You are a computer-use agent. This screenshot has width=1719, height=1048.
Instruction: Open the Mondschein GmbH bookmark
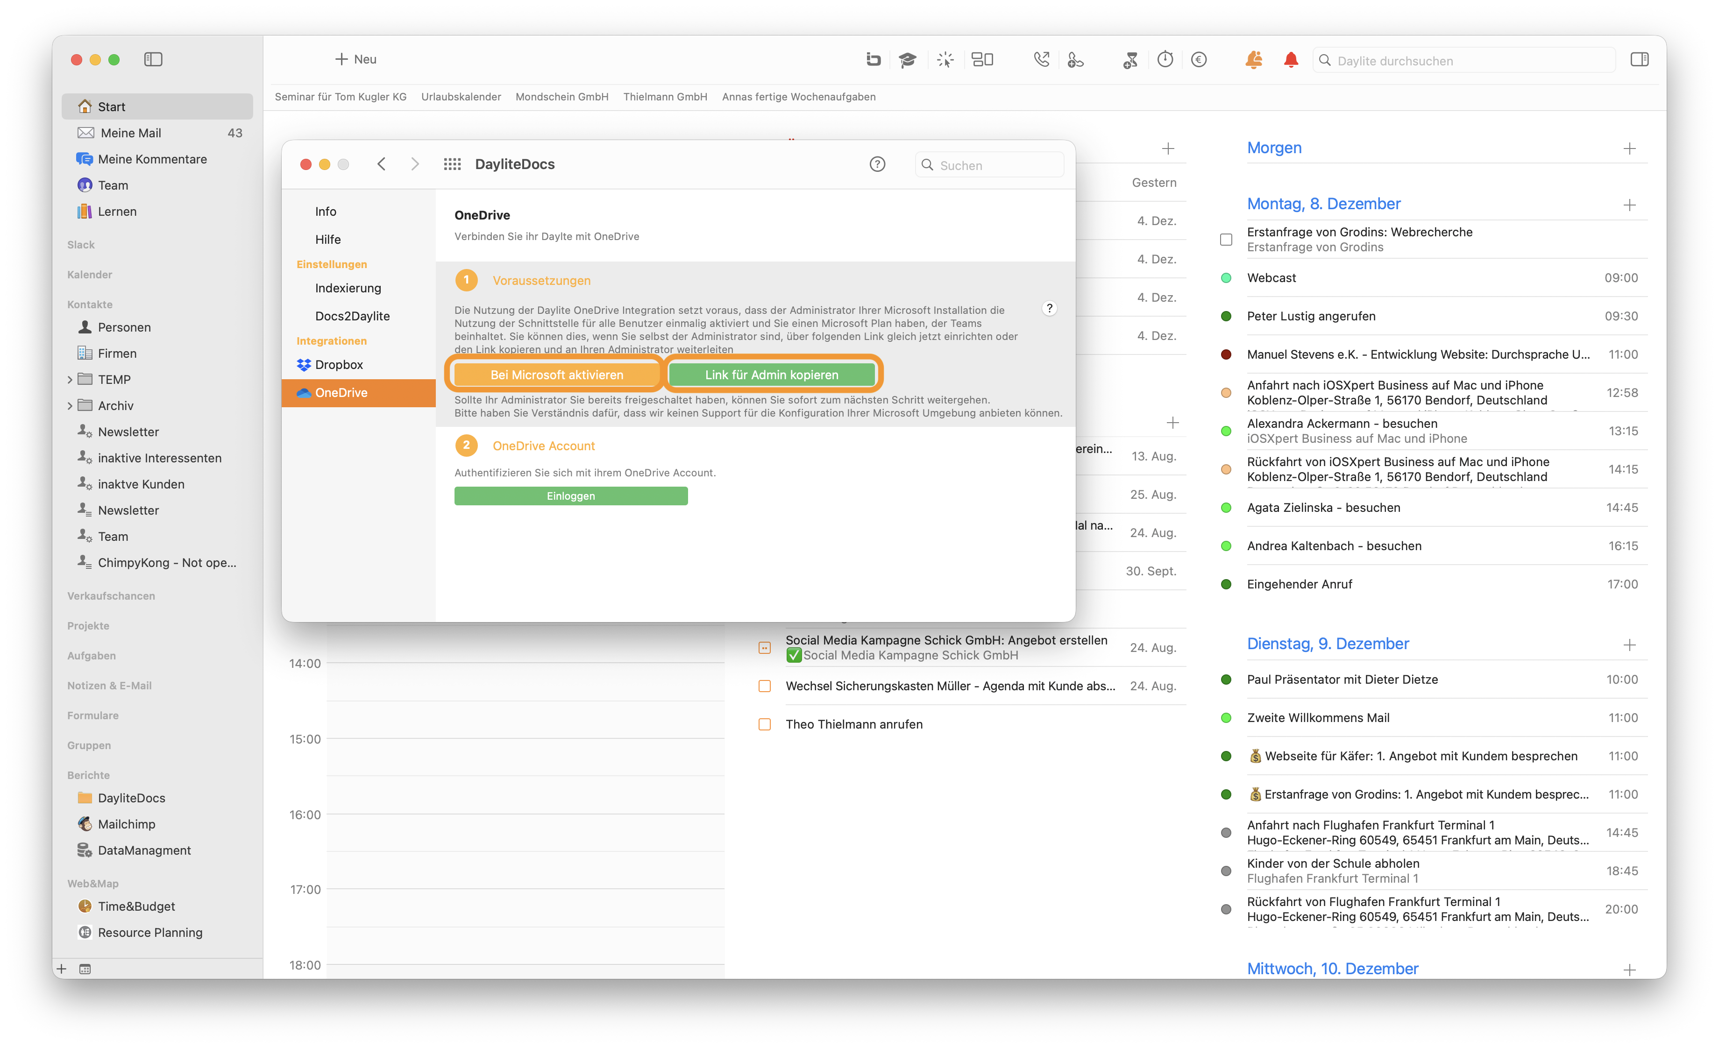pos(561,97)
